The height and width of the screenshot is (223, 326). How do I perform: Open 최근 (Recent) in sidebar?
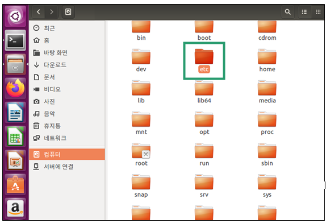(x=67, y=28)
